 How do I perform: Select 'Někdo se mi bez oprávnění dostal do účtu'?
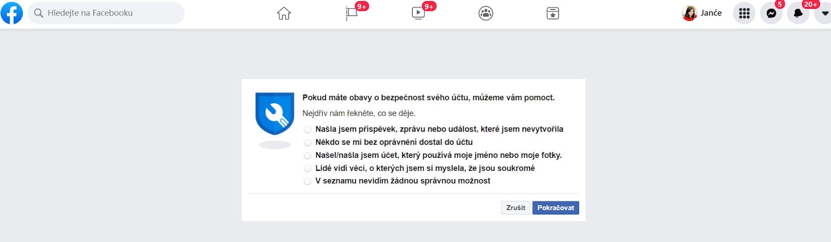[307, 142]
